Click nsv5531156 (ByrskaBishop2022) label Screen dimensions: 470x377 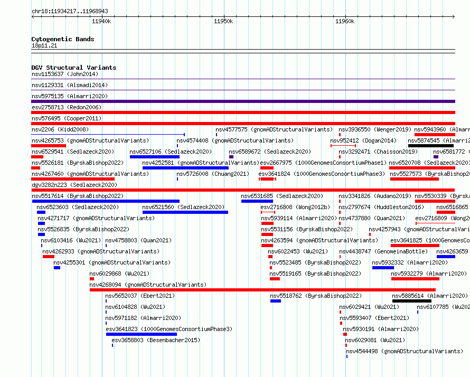pos(307,229)
